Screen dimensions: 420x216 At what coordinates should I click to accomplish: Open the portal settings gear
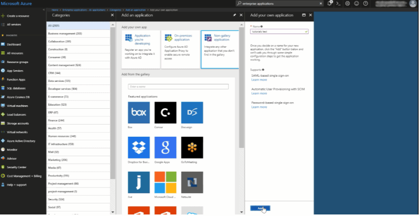click(347, 4)
